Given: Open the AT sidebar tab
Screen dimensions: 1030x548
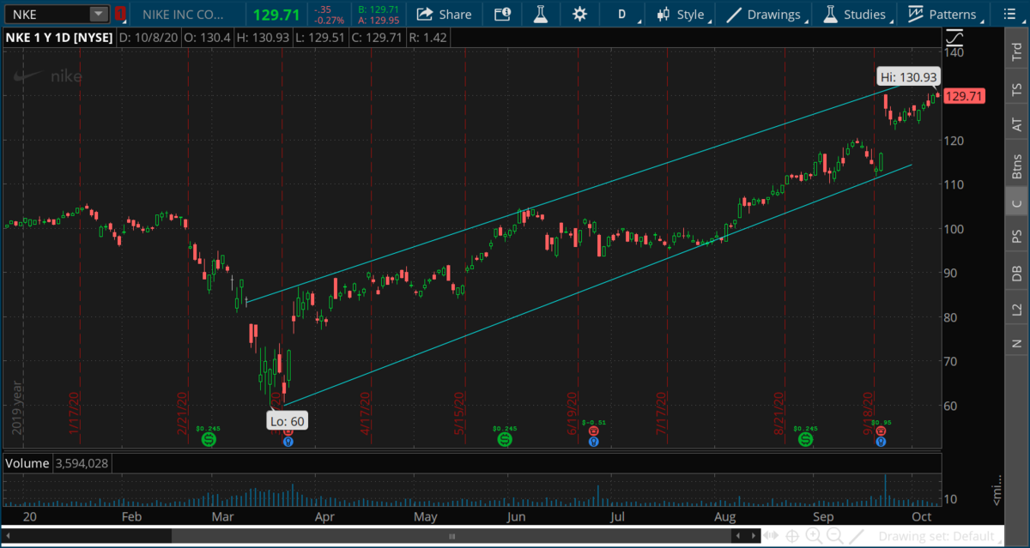Looking at the screenshot, I should [x=1017, y=125].
